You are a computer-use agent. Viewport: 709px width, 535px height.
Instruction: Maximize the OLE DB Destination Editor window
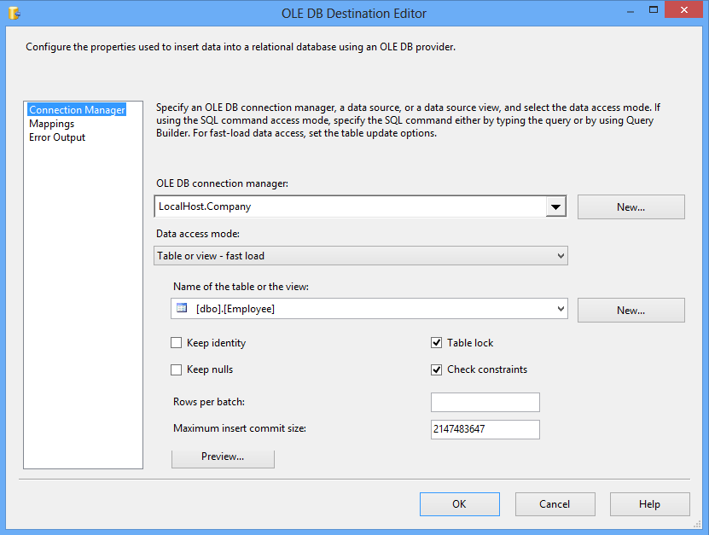[654, 10]
